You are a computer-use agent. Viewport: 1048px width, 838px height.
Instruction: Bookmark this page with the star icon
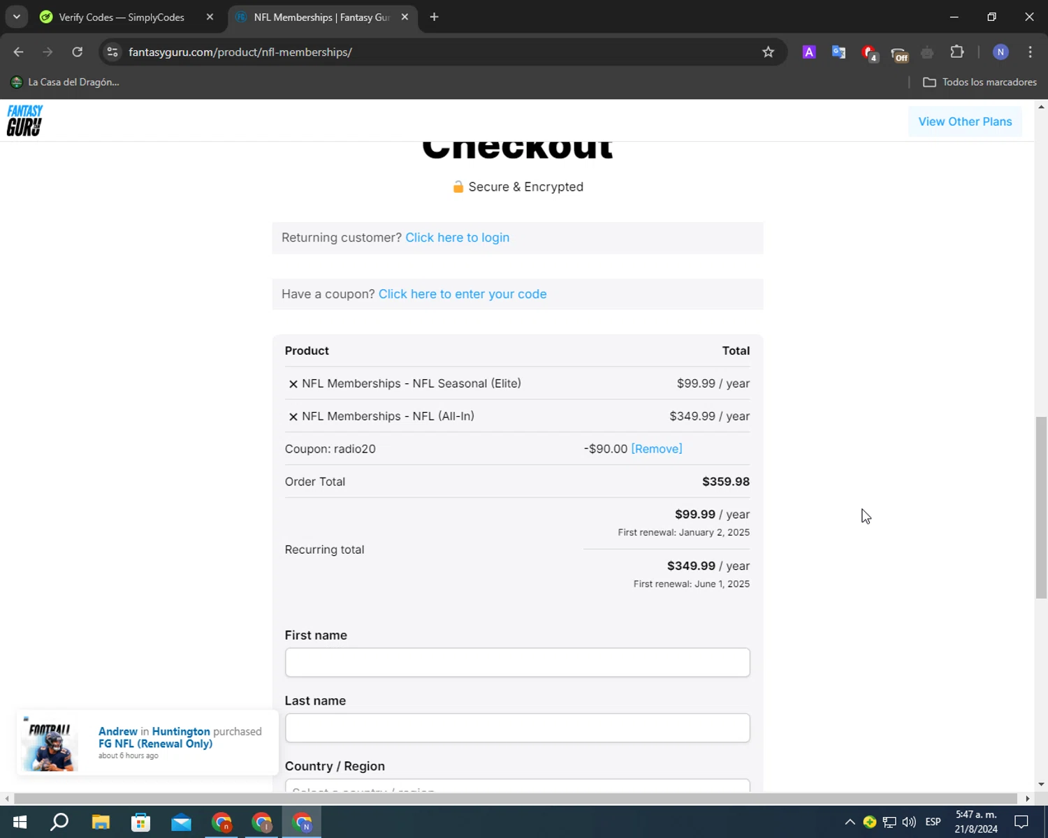768,52
